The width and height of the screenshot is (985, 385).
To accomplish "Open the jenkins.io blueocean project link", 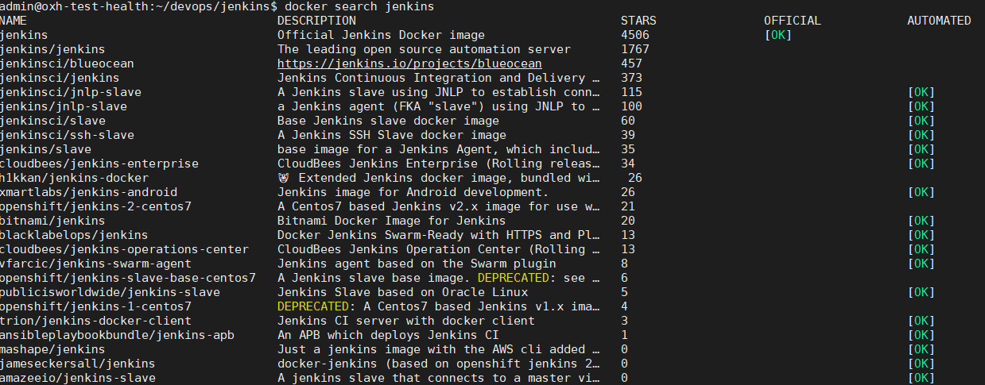I will pos(409,64).
